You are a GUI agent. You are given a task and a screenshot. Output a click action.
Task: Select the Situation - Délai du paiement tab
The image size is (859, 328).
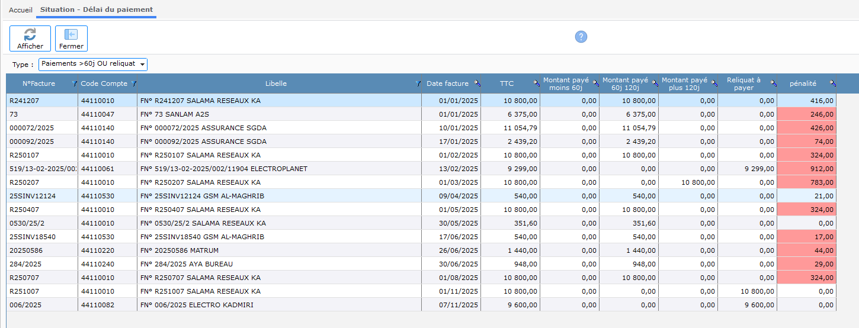pyautogui.click(x=96, y=10)
